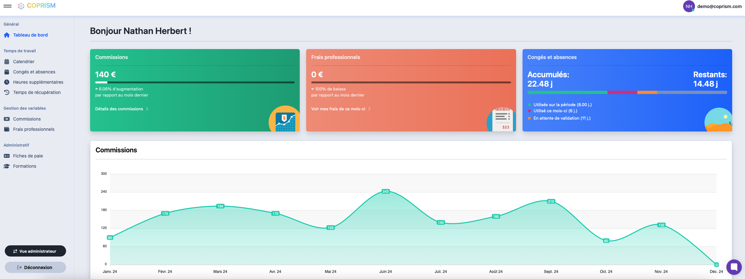Click the 170 data point for Févr. 24

(x=165, y=214)
